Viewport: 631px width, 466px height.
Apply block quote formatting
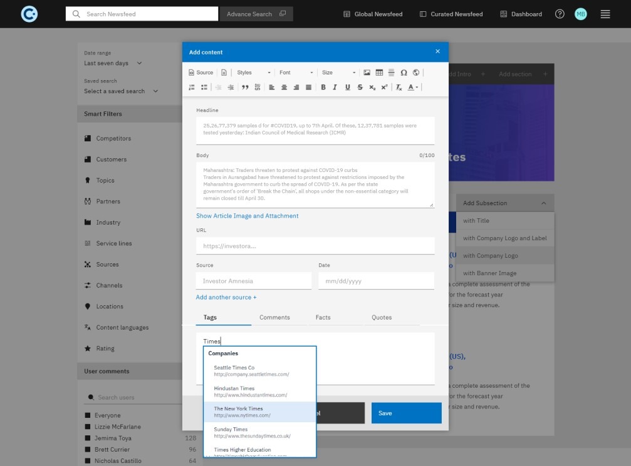(x=245, y=87)
